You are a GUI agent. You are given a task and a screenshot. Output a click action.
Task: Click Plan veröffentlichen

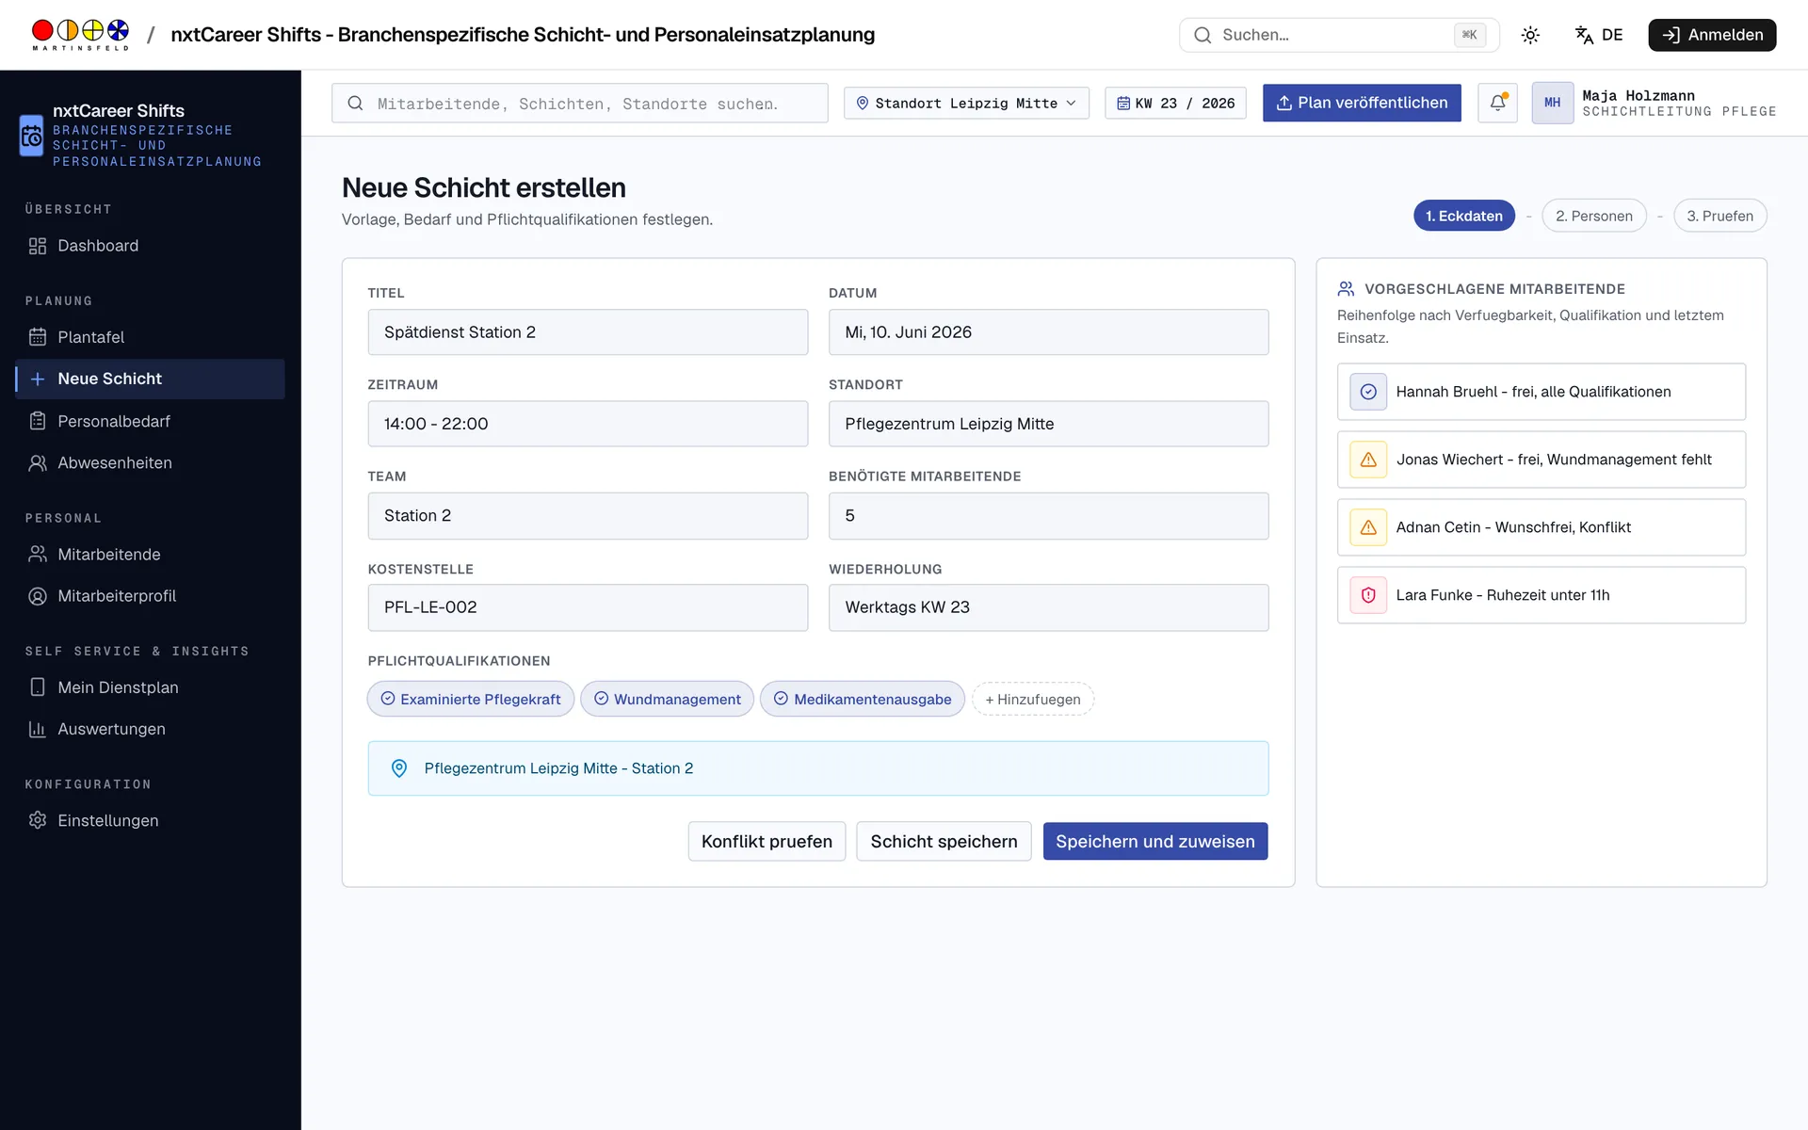pos(1362,103)
